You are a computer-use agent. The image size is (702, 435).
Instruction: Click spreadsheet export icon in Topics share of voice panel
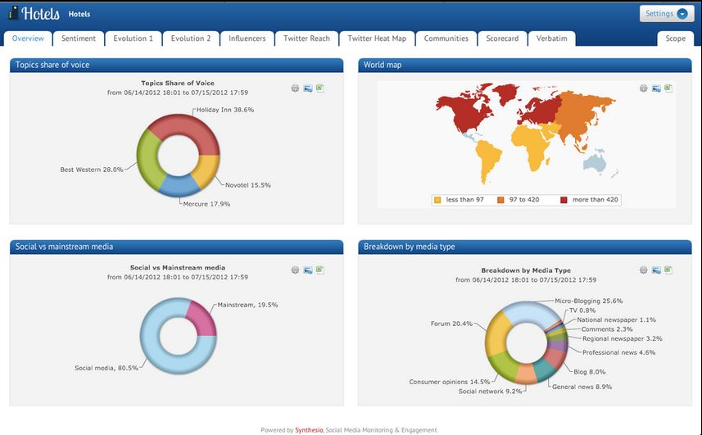click(x=319, y=88)
